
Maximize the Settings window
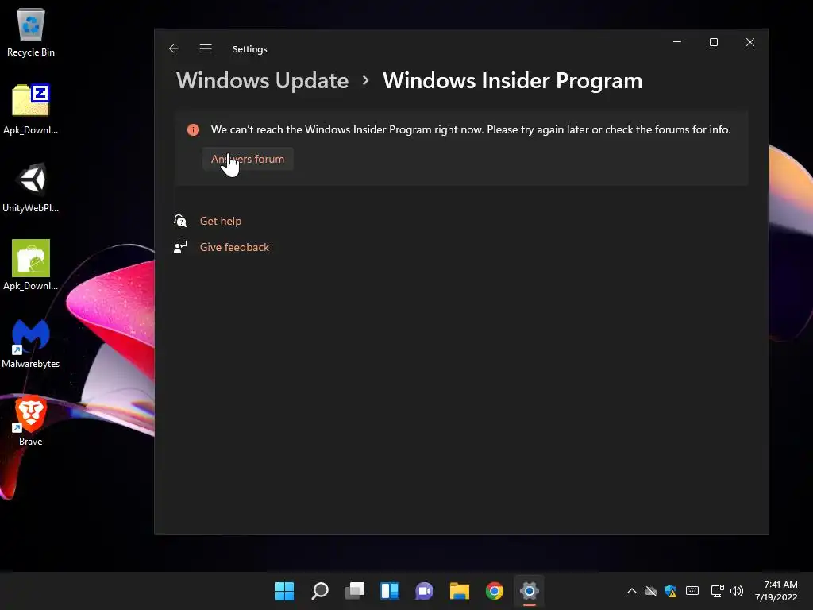pos(714,42)
